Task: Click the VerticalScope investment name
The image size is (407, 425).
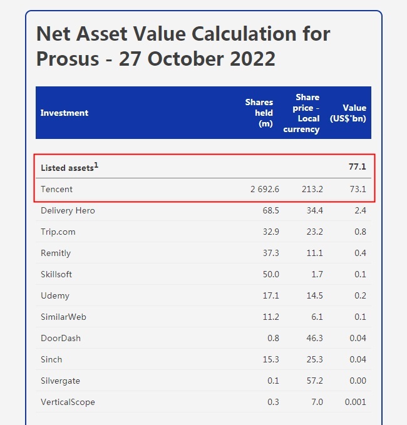Action: [68, 402]
